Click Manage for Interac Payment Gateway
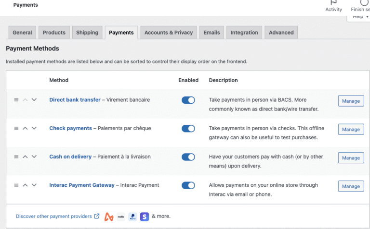The width and height of the screenshot is (370, 229). [351, 186]
